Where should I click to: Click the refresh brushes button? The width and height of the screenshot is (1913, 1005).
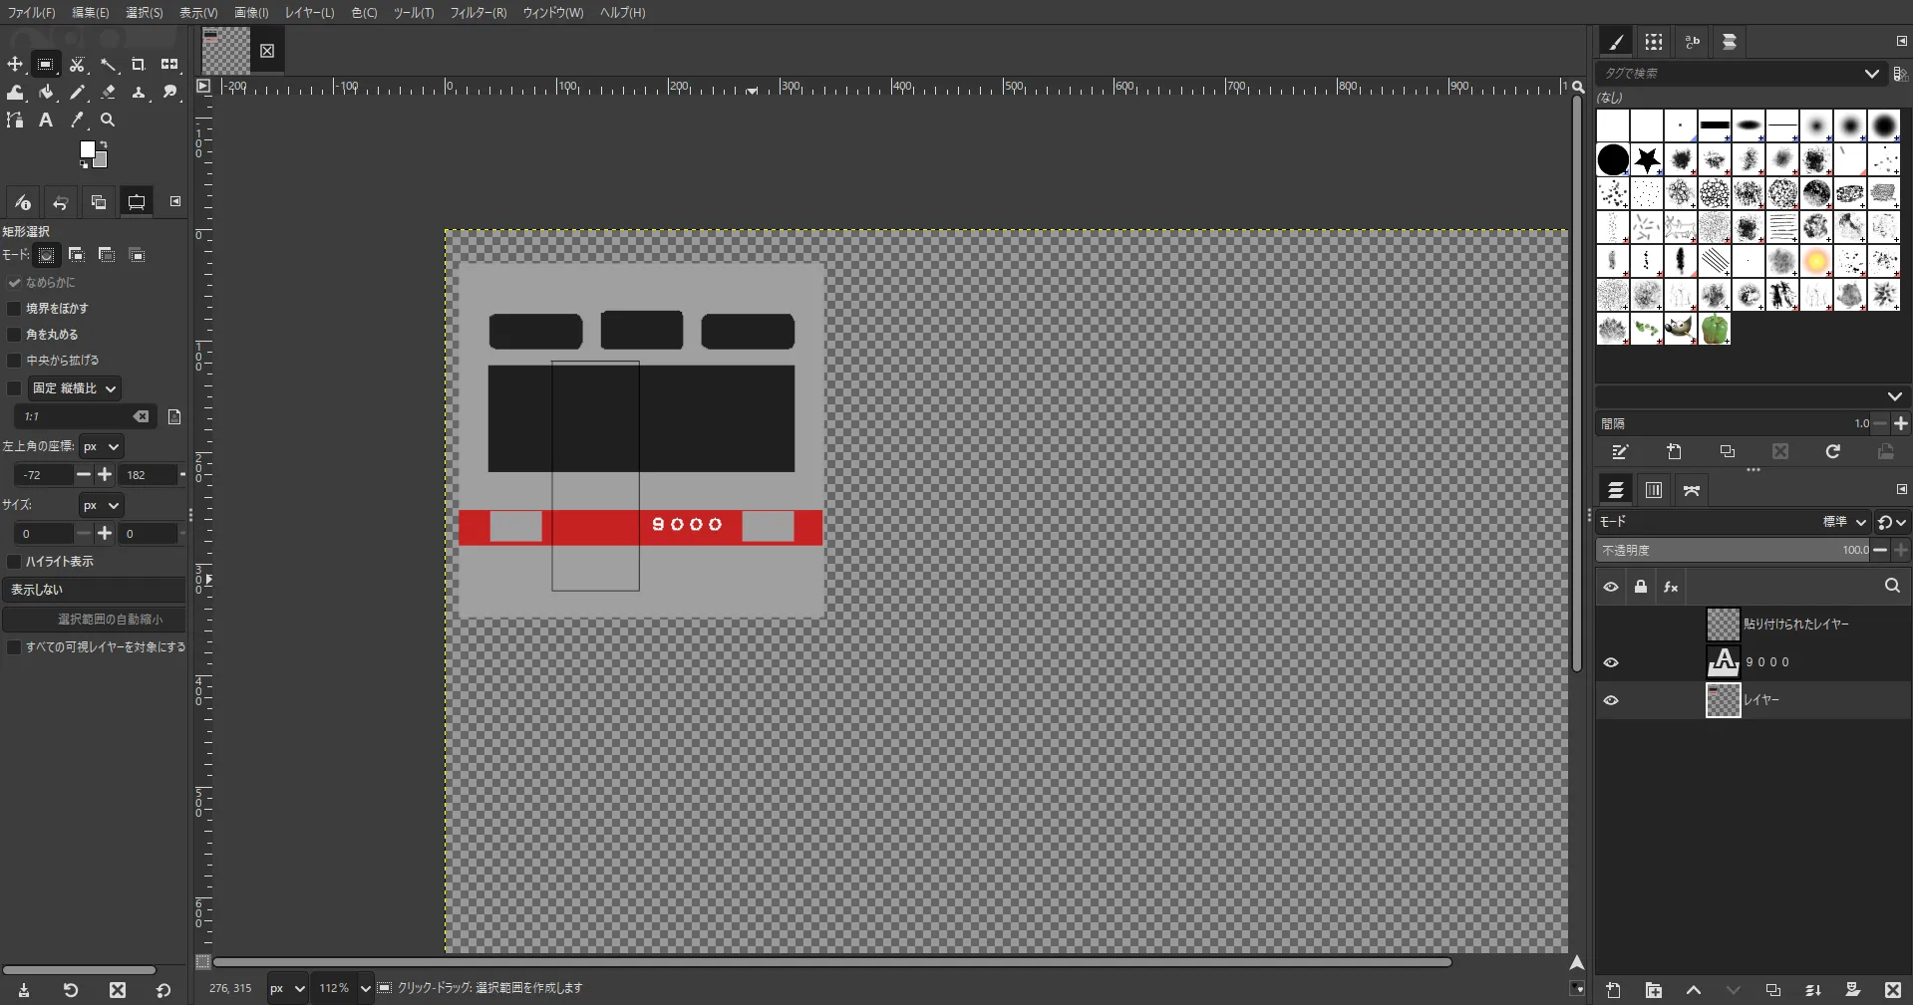pyautogui.click(x=1833, y=451)
